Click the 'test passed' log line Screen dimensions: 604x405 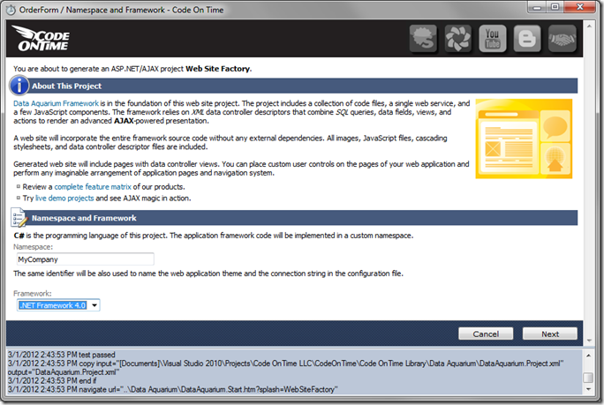pos(62,355)
